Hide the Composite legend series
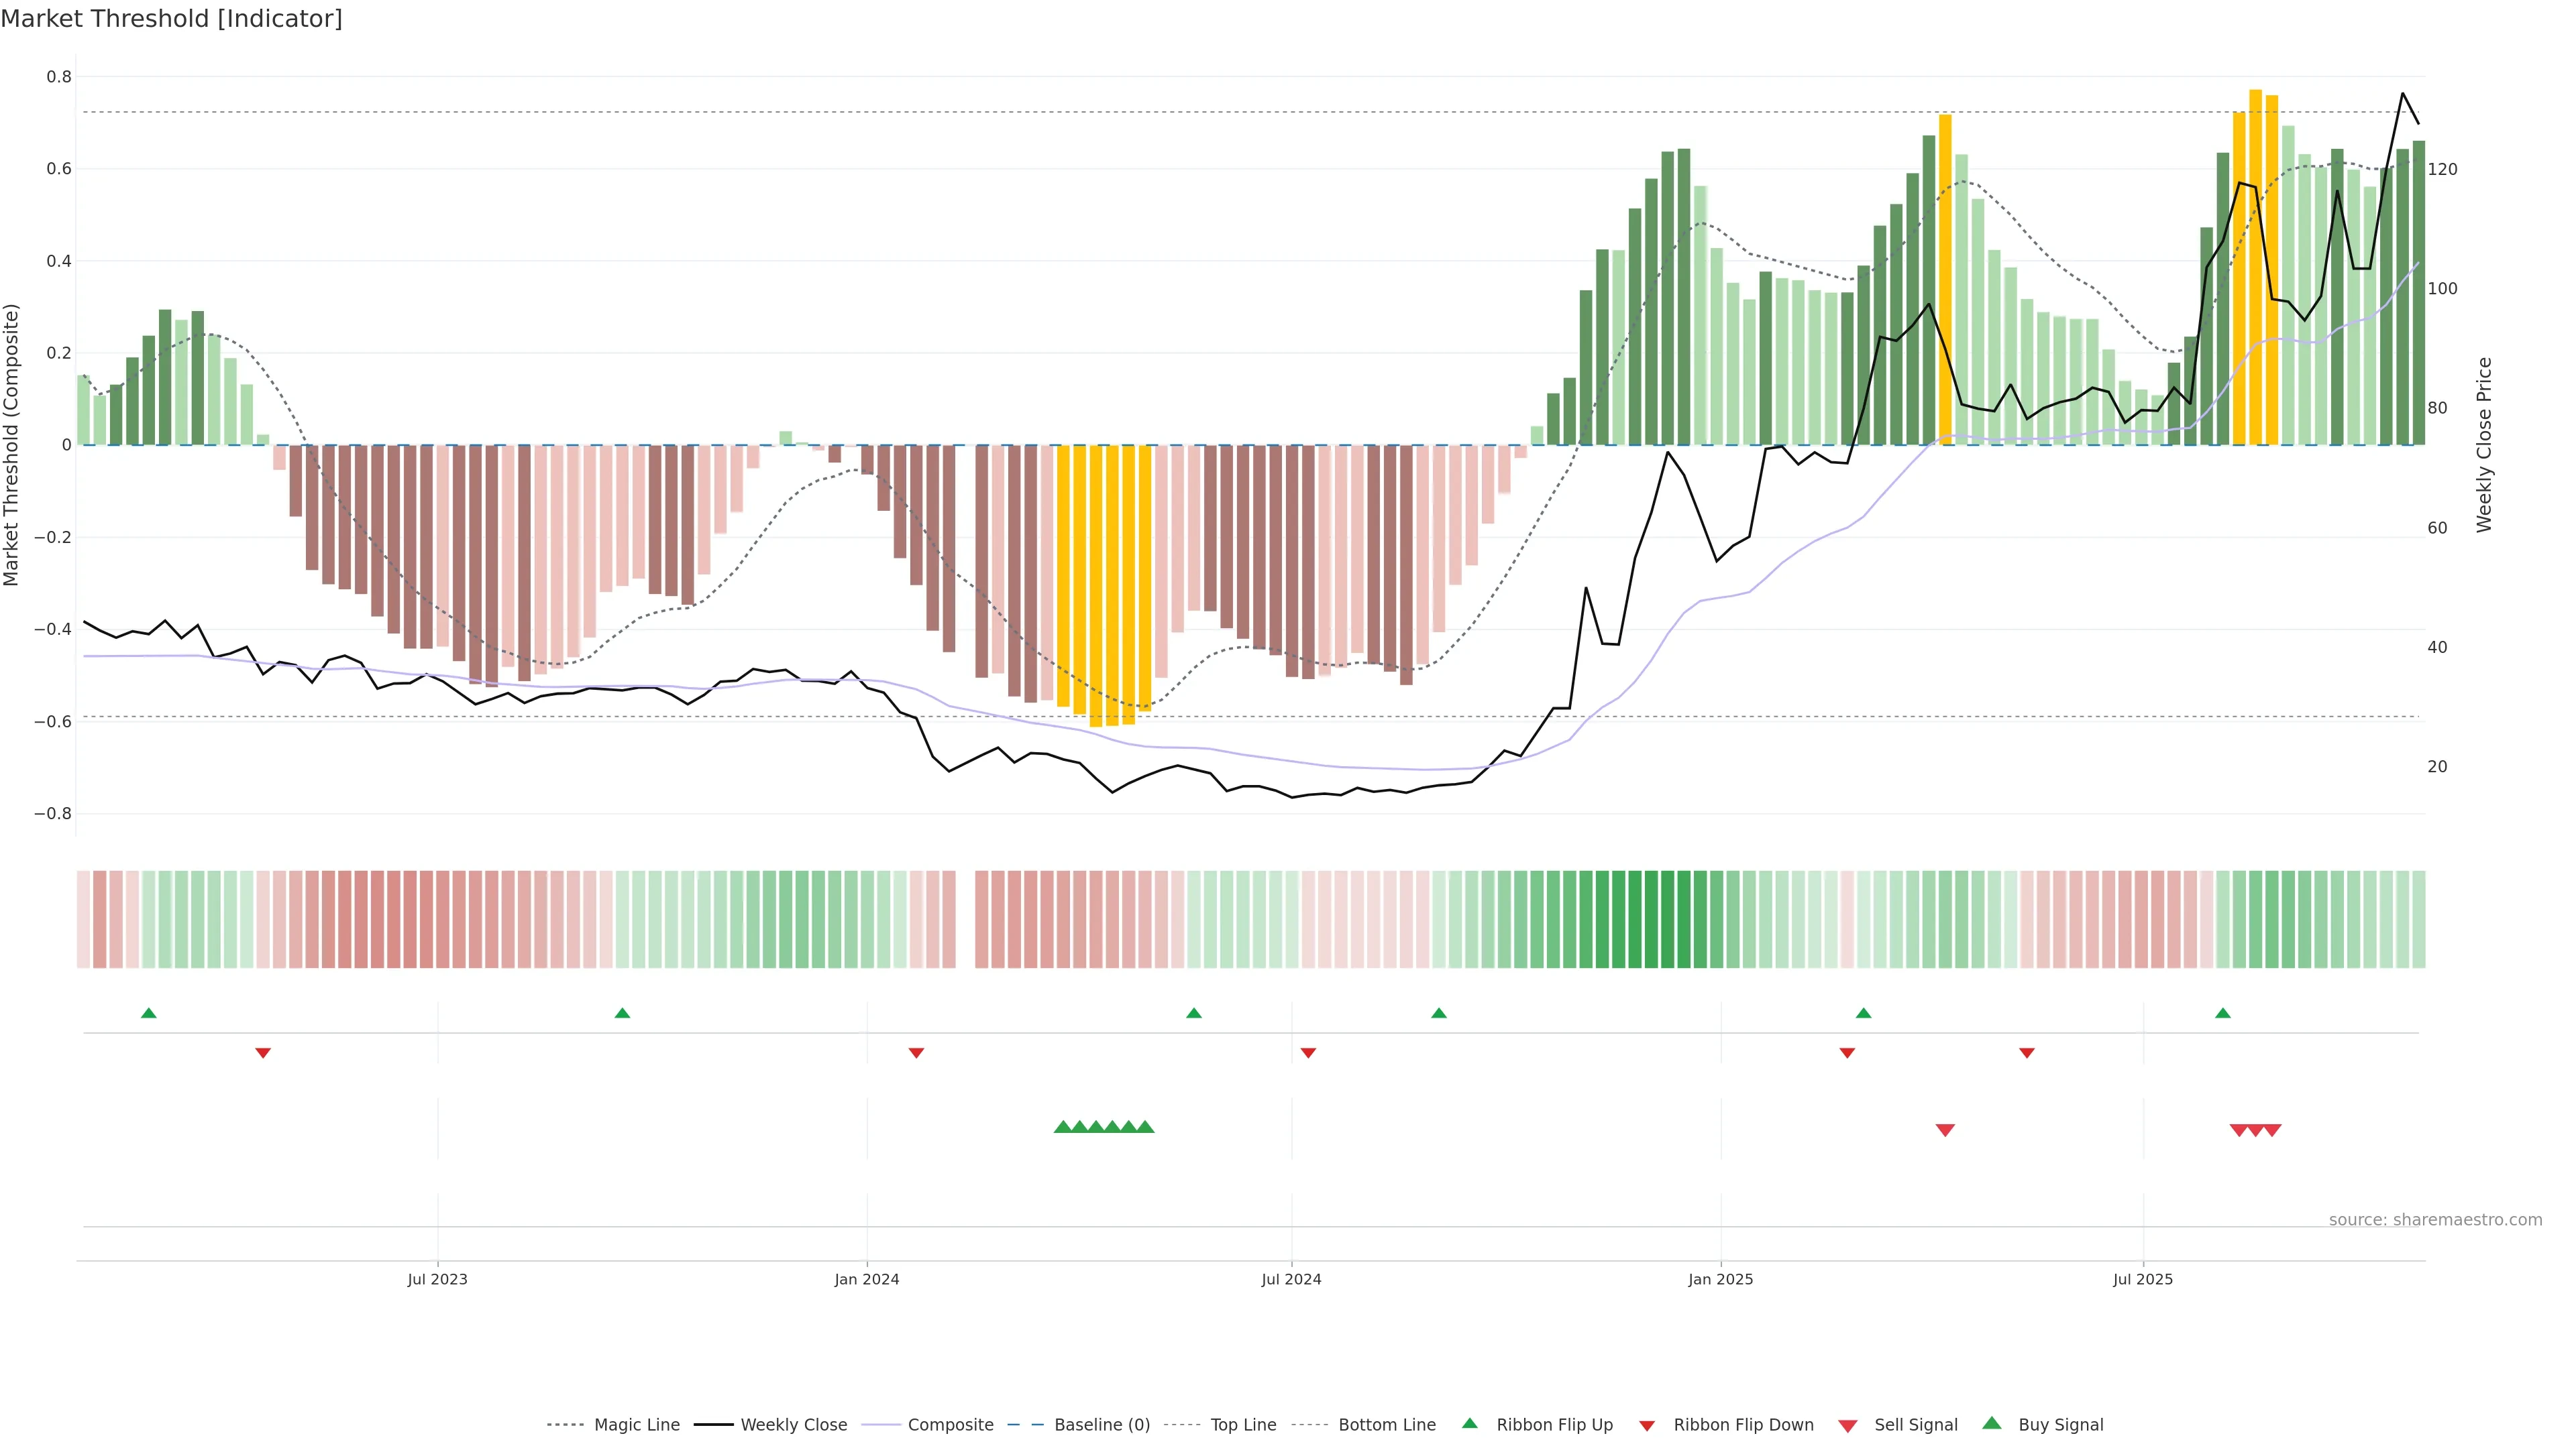This screenshot has height=1448, width=2576. [x=950, y=1425]
